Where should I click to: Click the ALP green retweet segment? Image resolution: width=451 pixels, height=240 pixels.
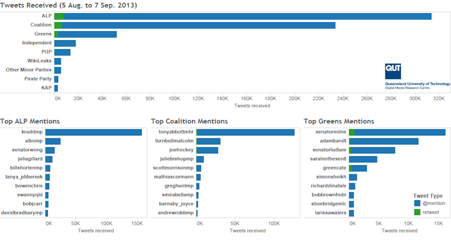click(x=59, y=16)
